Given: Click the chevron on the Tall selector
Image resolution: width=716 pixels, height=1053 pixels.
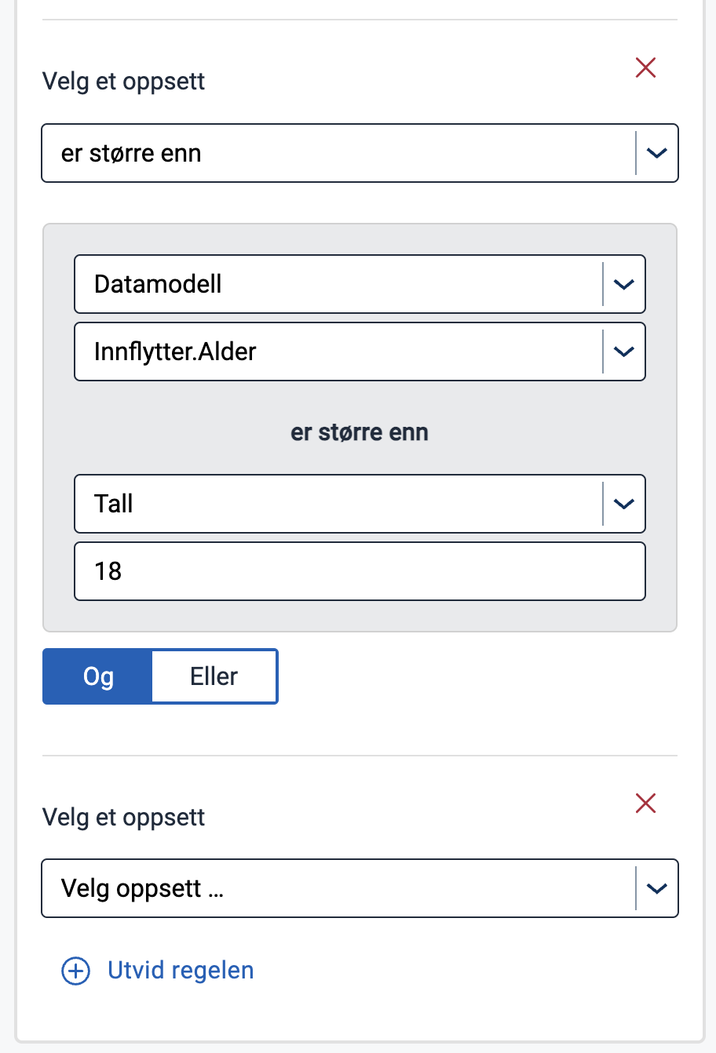Looking at the screenshot, I should 624,504.
